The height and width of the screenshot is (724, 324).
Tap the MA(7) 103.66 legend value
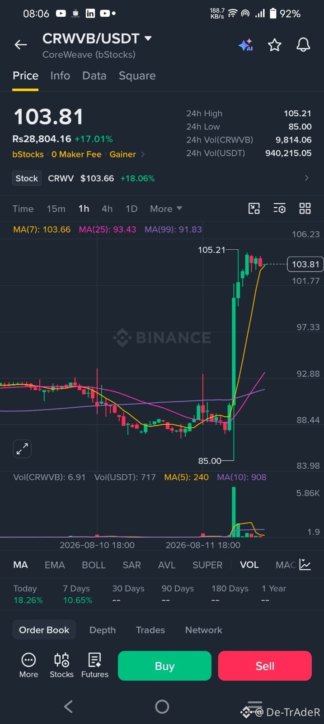(x=42, y=229)
